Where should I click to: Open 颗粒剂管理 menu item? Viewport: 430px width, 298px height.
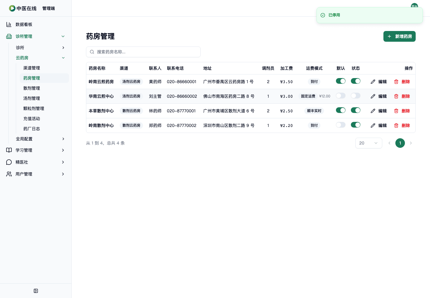pos(44,108)
